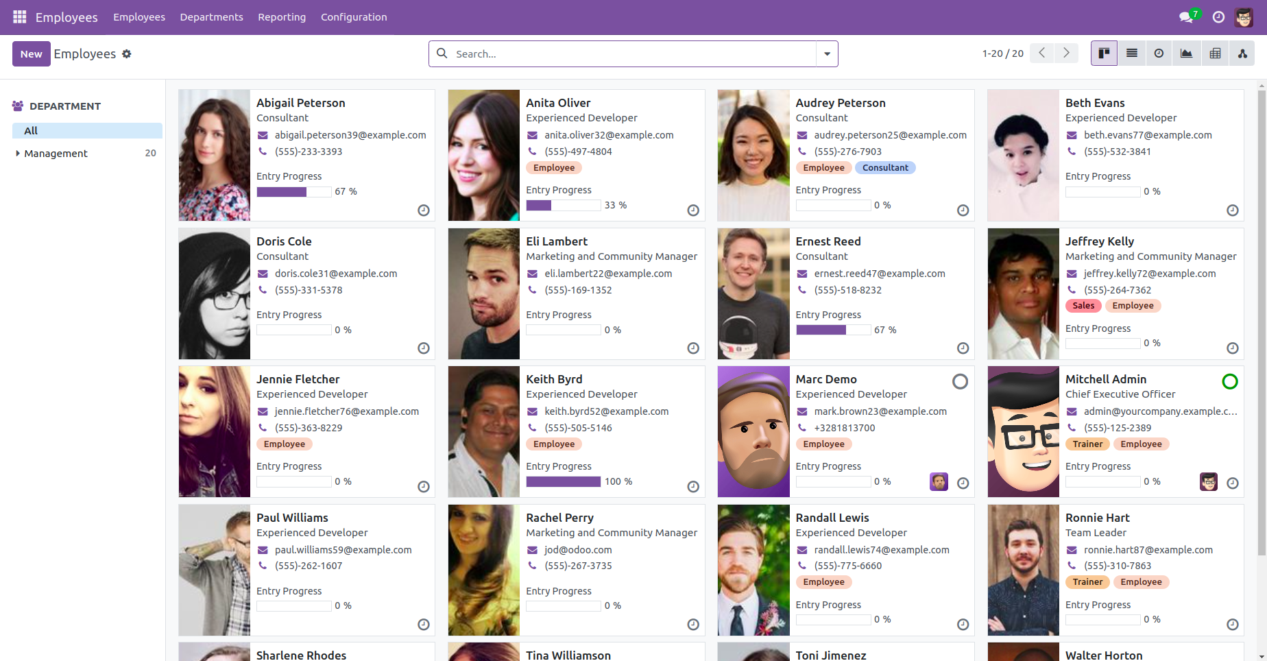Click Trainer tag on Ronnie Hart card

click(x=1087, y=582)
